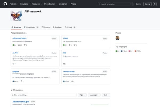
Task: Filter by C++ in Top languages
Action: [131, 51]
